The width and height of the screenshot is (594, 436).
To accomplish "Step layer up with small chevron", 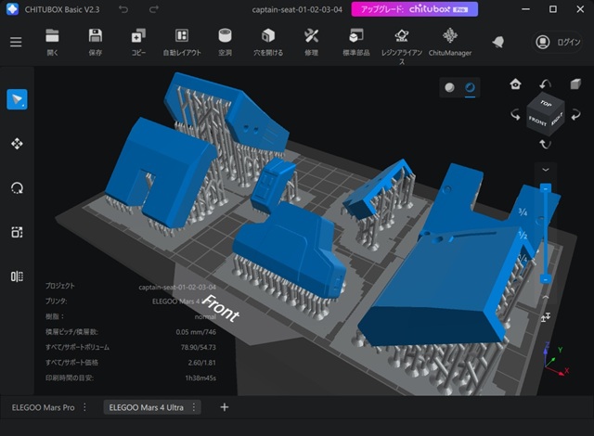I will pos(546,298).
